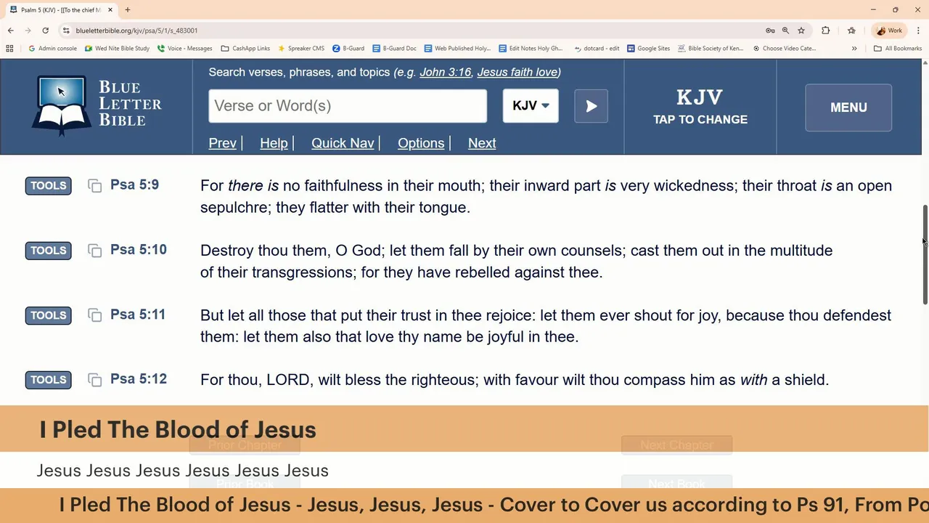Screen dimensions: 929x523
Task: Open the MENU button
Action: click(x=848, y=108)
